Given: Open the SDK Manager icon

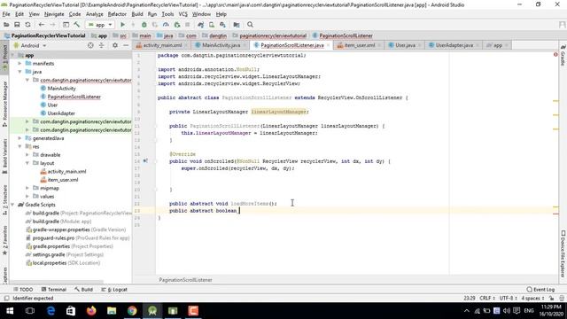Looking at the screenshot, I should pos(222,25).
